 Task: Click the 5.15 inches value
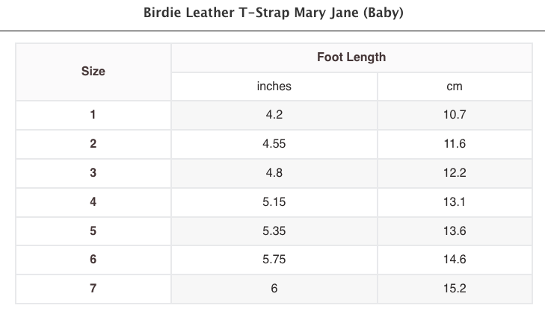[x=274, y=201]
